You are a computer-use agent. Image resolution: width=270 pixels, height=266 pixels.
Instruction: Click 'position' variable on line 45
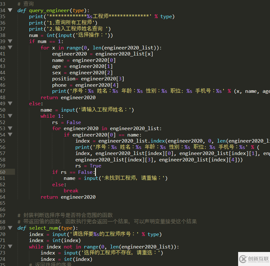pos(64,79)
